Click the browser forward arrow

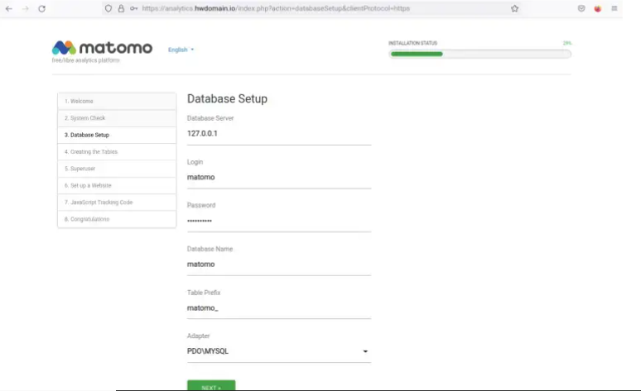26,8
